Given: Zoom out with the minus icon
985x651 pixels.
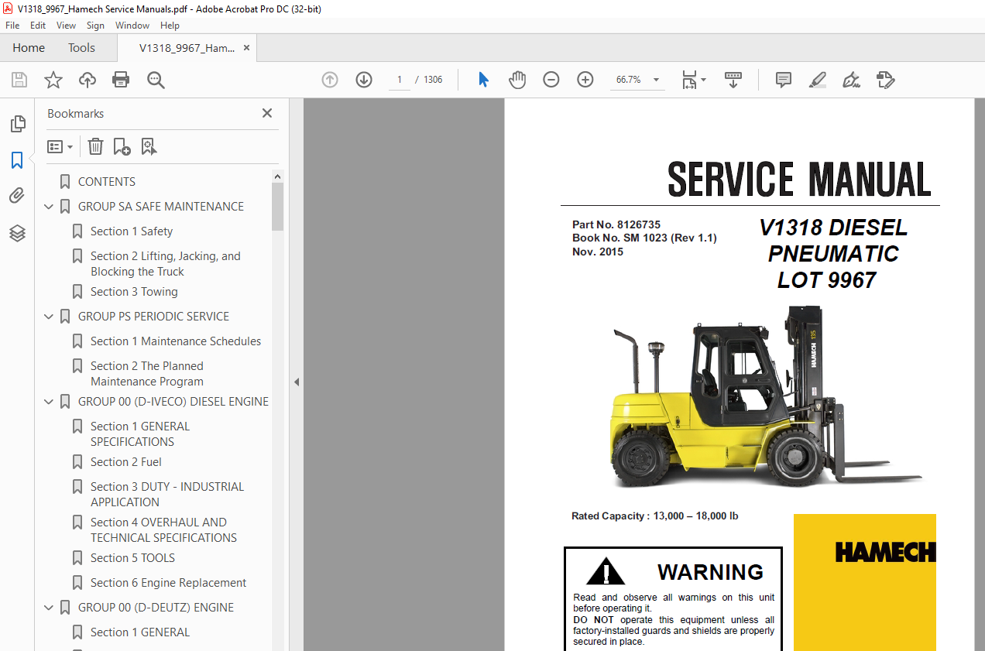Looking at the screenshot, I should click(551, 80).
